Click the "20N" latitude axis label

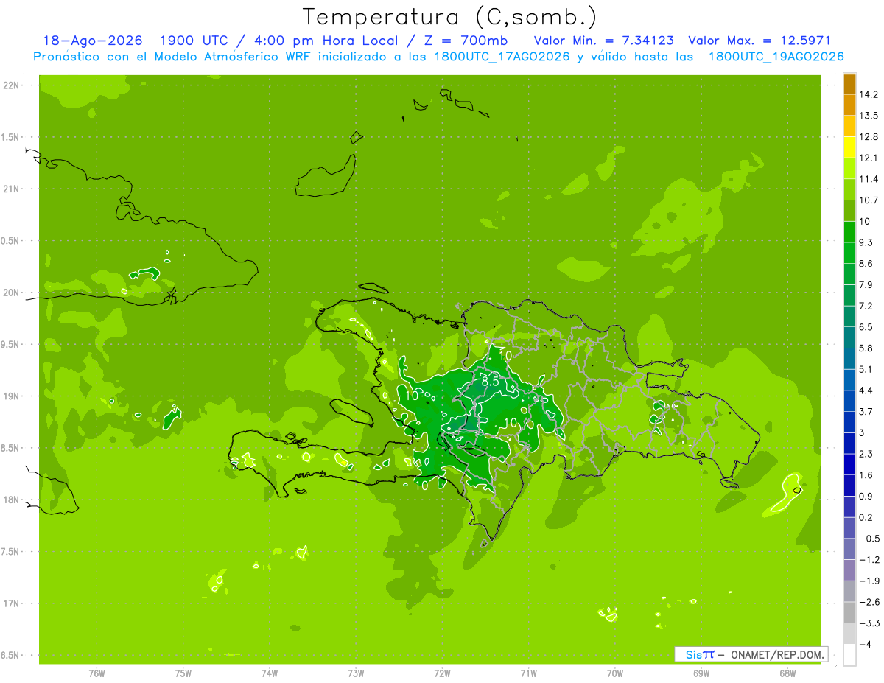pos(13,293)
